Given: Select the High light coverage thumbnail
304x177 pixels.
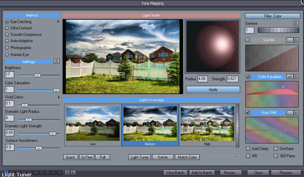Looking at the screenshot, I should pyautogui.click(x=207, y=125).
